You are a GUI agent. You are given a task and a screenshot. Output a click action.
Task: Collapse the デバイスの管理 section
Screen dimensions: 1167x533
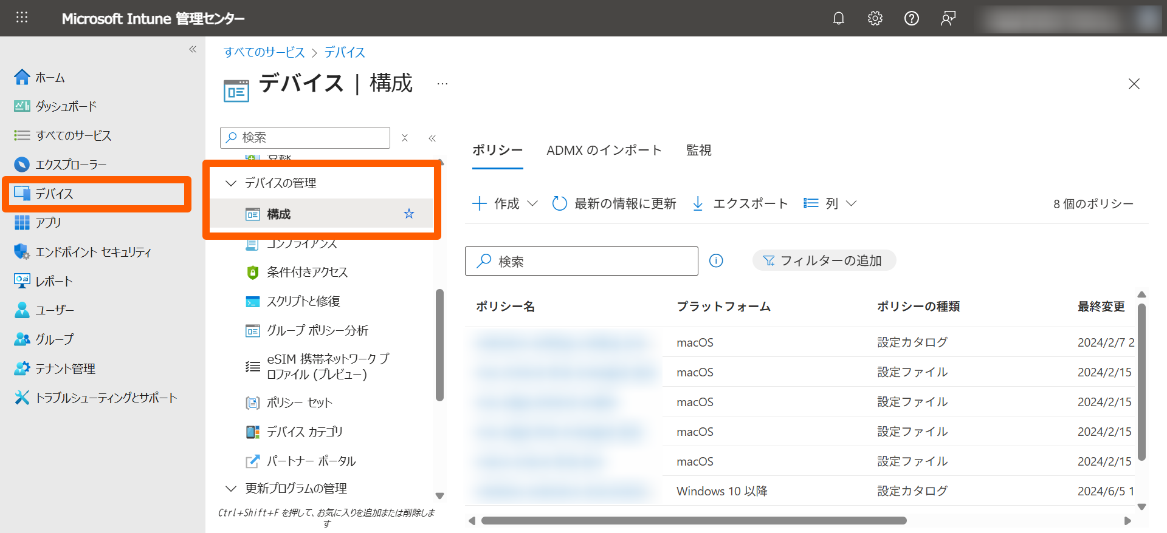click(231, 183)
